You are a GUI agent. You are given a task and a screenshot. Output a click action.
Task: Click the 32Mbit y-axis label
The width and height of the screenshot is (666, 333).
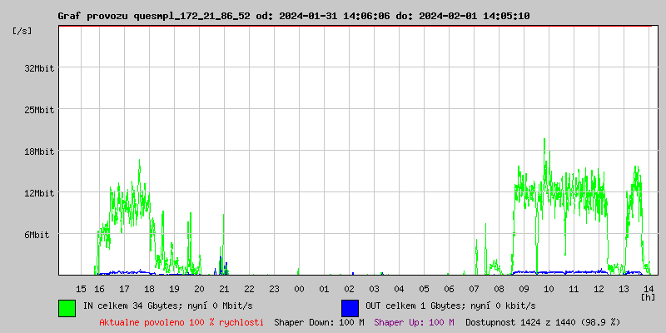39,68
